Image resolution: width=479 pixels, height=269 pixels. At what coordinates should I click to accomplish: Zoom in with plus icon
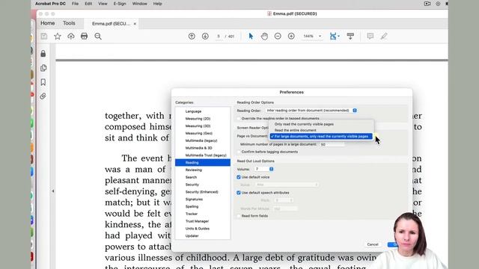pyautogui.click(x=291, y=37)
